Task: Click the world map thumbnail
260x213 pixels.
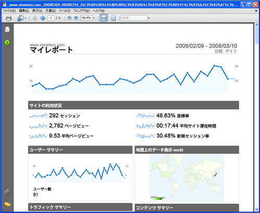Action: point(187,178)
